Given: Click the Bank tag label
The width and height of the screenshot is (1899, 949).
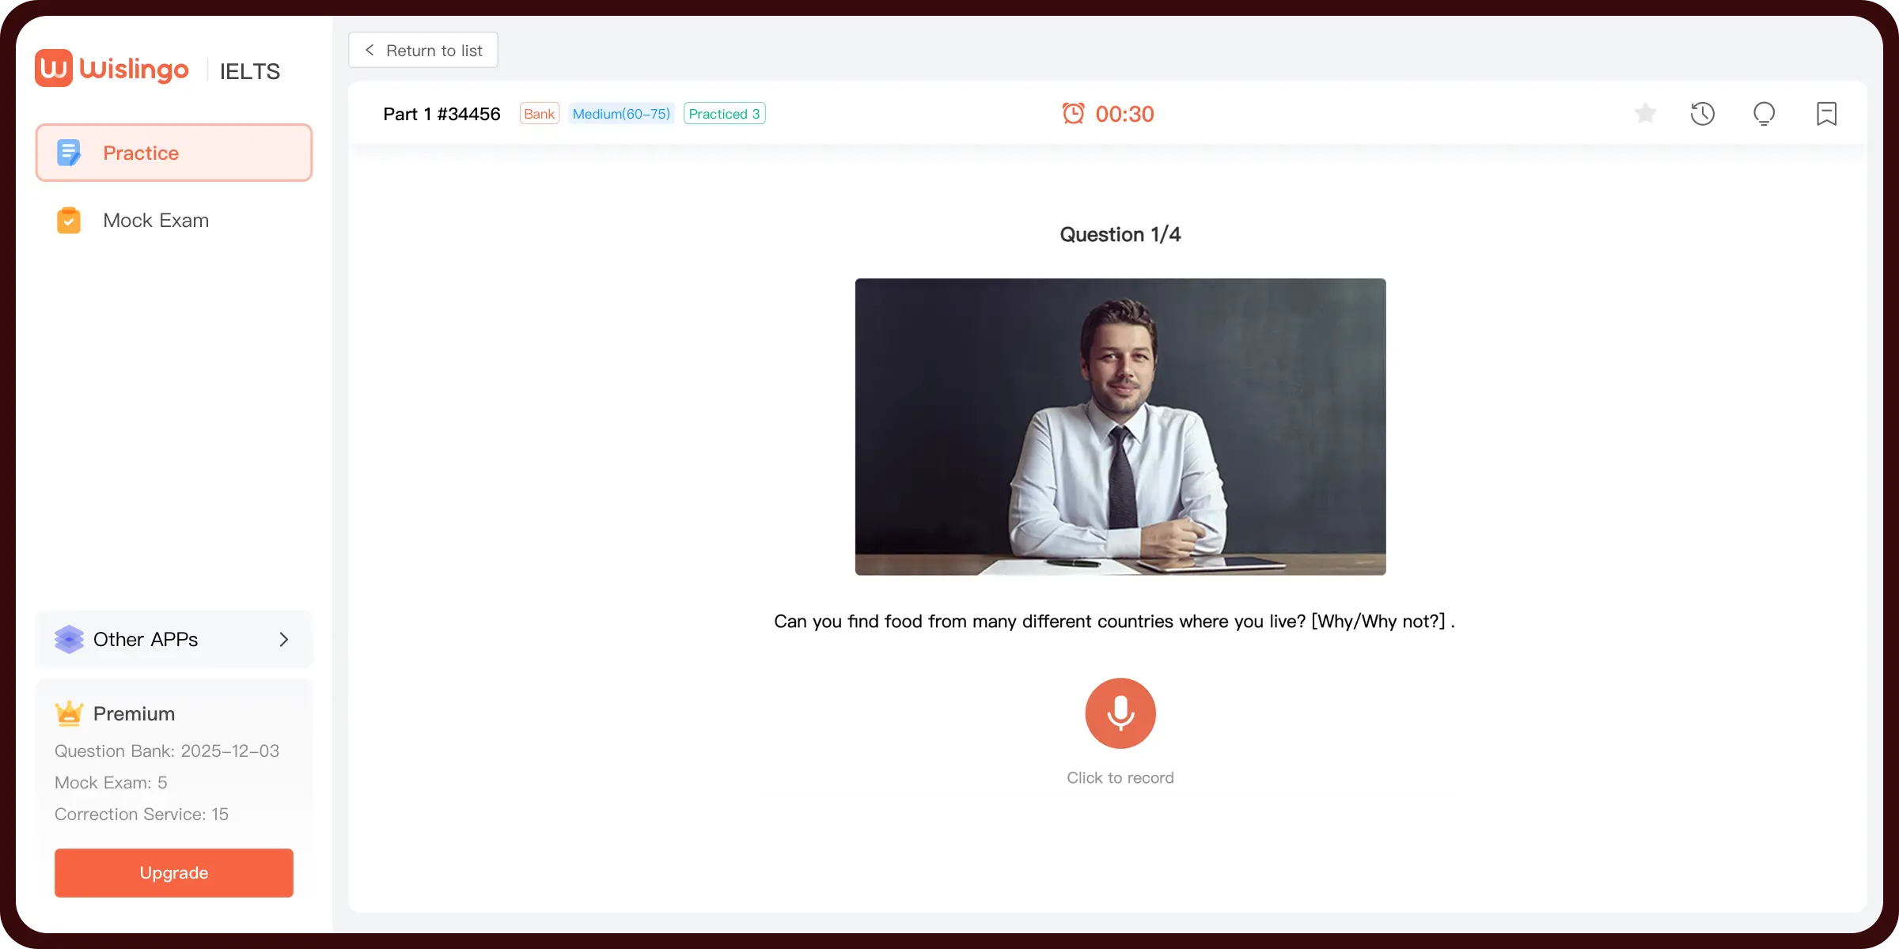Looking at the screenshot, I should point(538,114).
